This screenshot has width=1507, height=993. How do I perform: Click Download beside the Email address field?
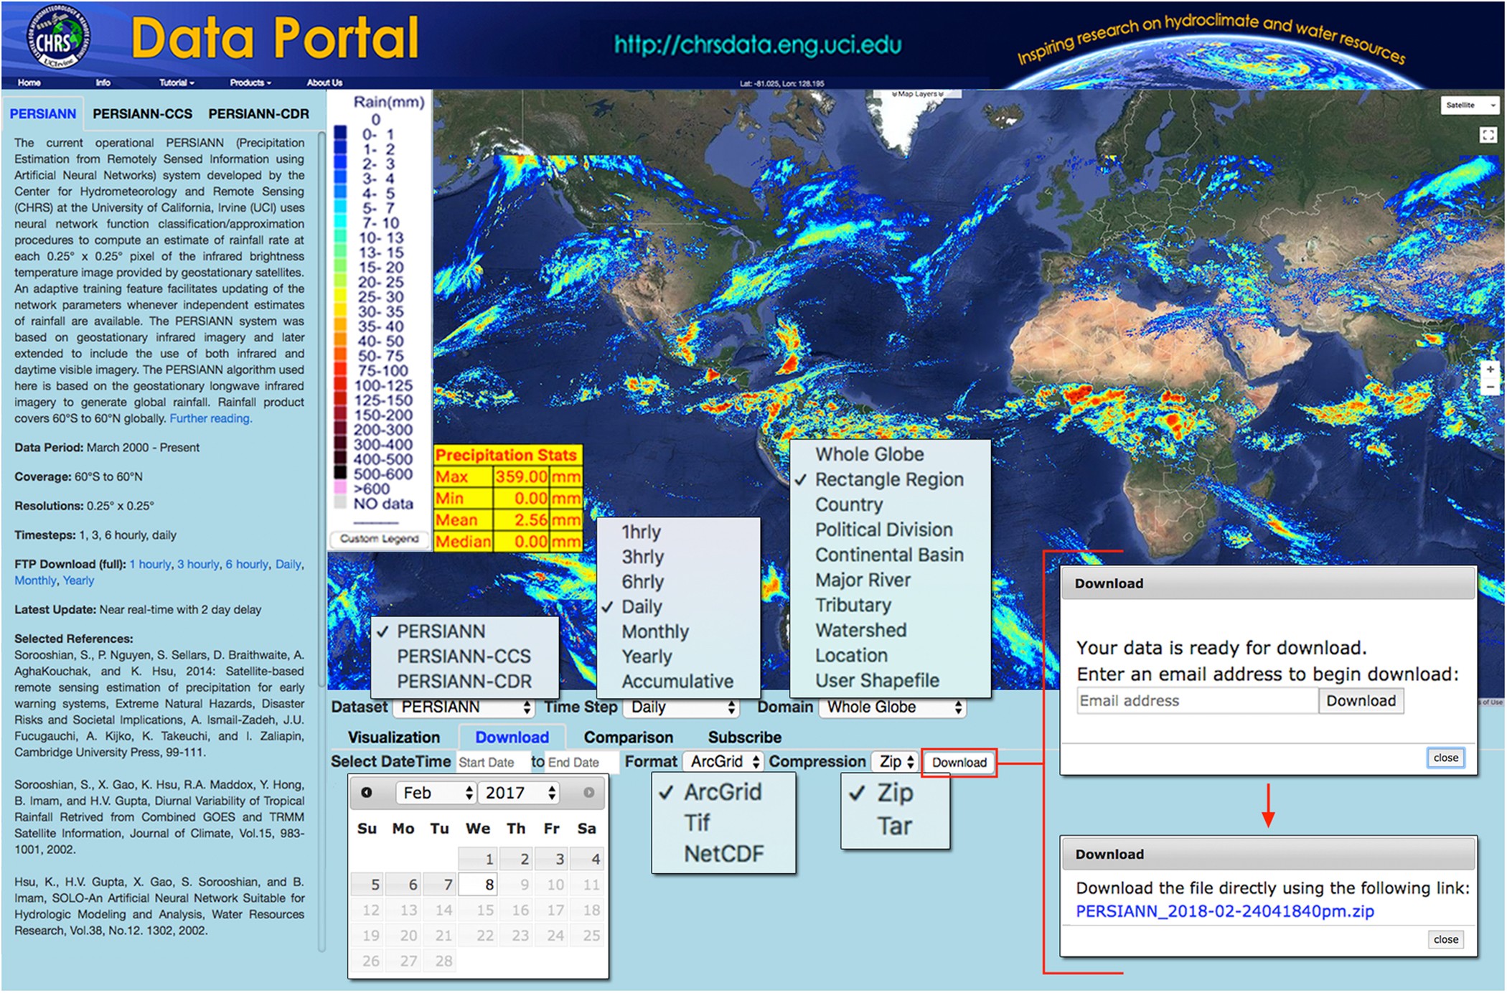click(x=1361, y=701)
